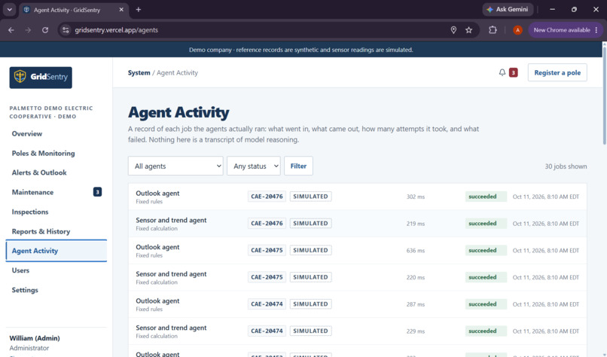Click CAE-20475 tag on 220 ms row
This screenshot has height=357, width=607.
pos(267,277)
